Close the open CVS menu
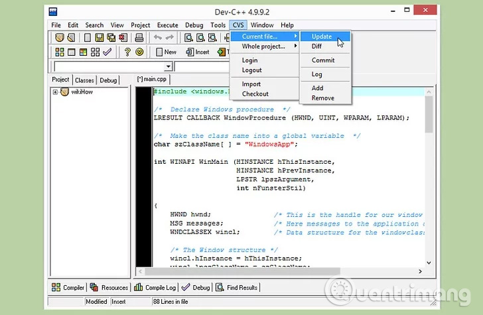Screen dimensions: 483x315 pos(238,25)
